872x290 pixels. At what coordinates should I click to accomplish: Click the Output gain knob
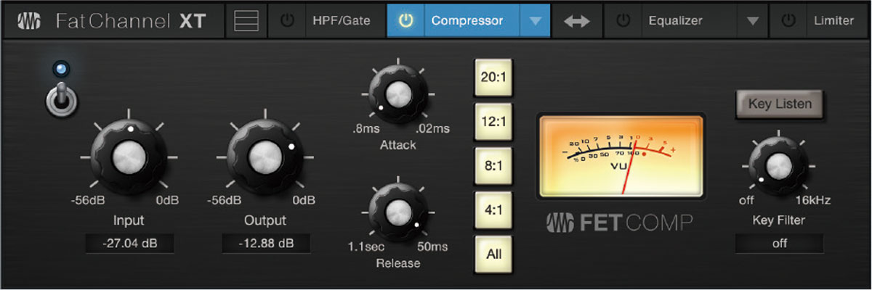265,156
